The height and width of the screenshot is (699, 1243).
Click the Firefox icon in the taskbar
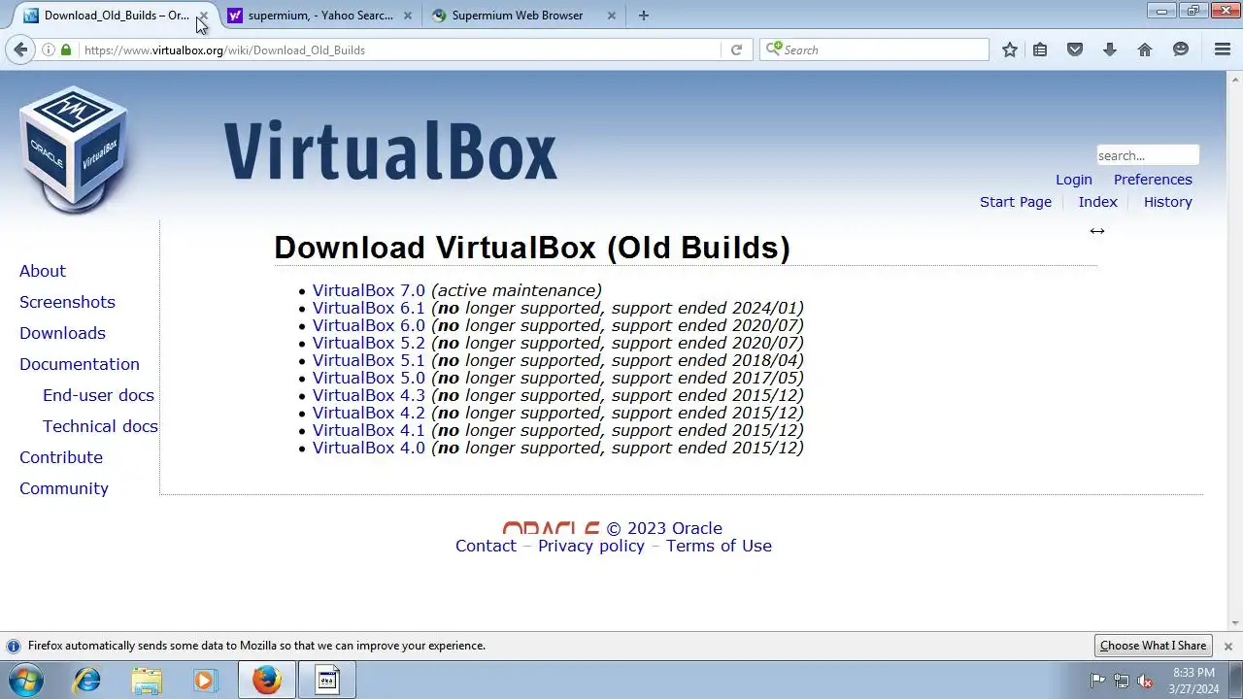(x=266, y=680)
